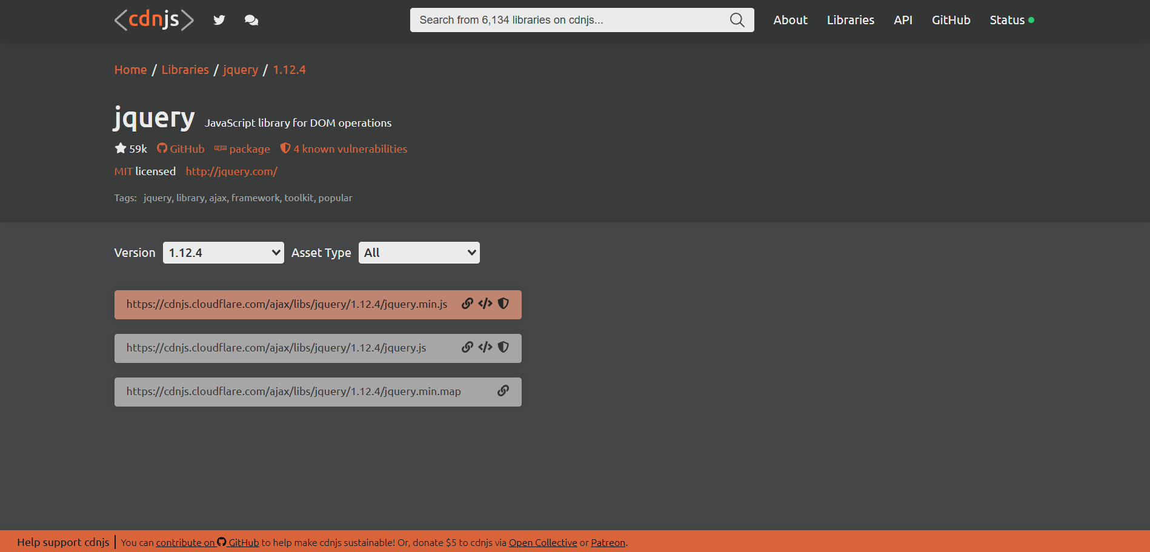Image resolution: width=1150 pixels, height=552 pixels.
Task: Click the contribute on GitHub footer link
Action: click(x=208, y=542)
